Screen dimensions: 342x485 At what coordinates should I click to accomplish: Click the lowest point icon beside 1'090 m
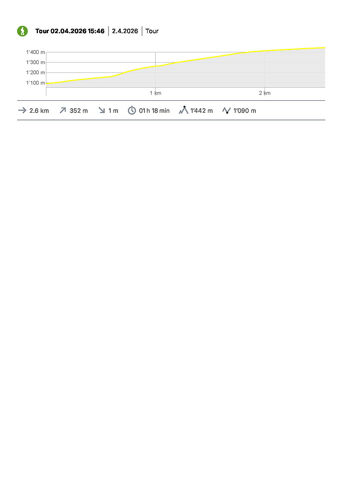tap(226, 110)
